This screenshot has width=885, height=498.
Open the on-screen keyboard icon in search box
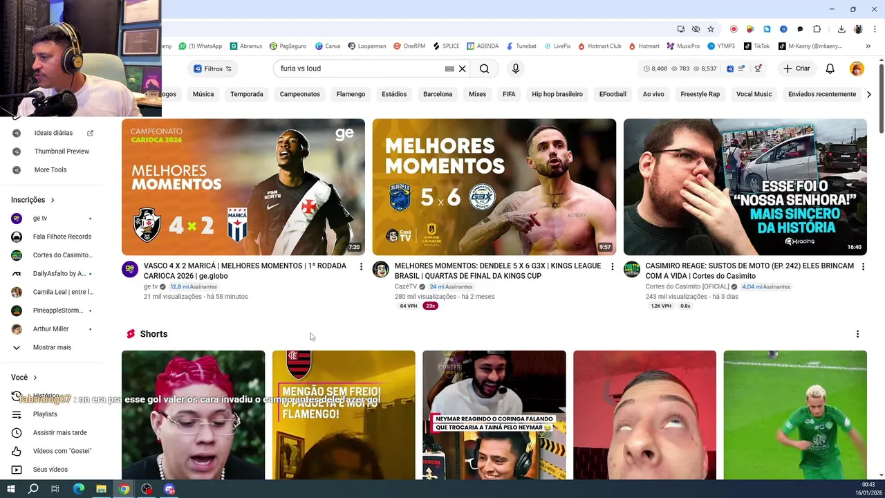(x=449, y=68)
